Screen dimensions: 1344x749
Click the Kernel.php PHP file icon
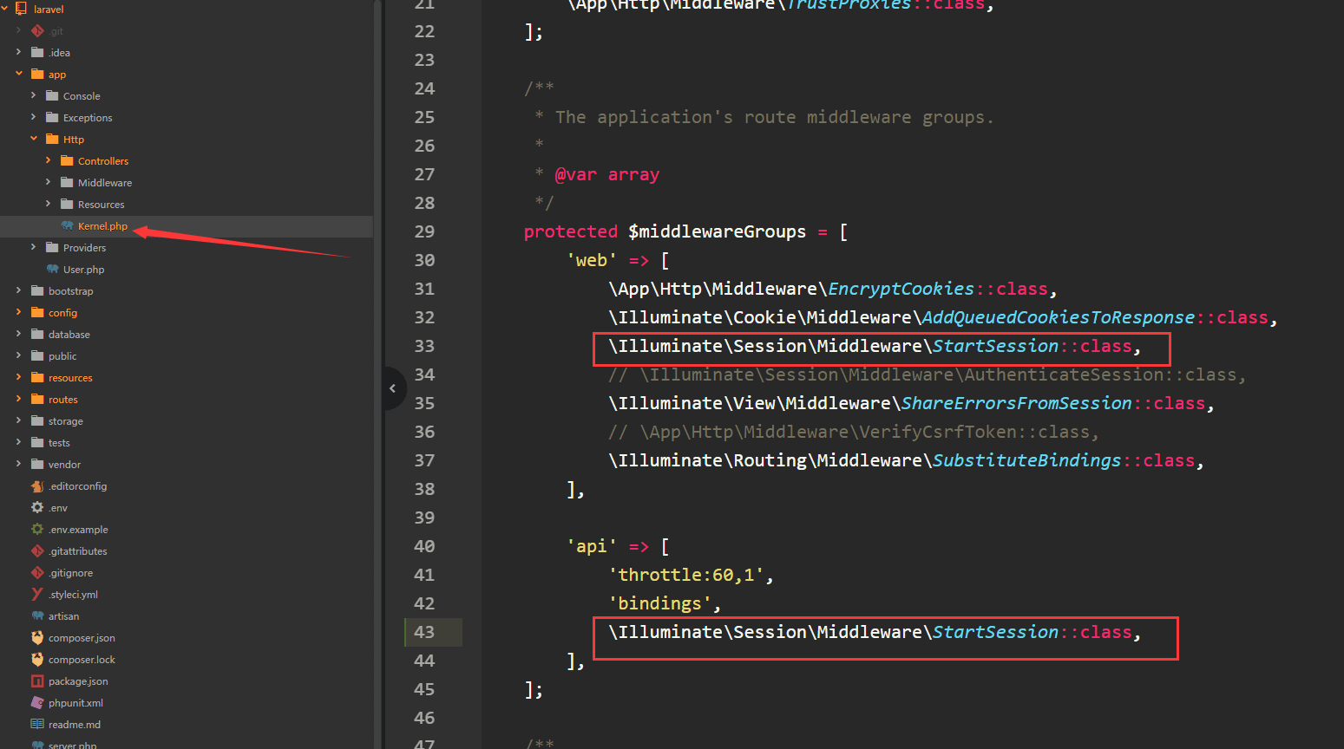(x=67, y=225)
